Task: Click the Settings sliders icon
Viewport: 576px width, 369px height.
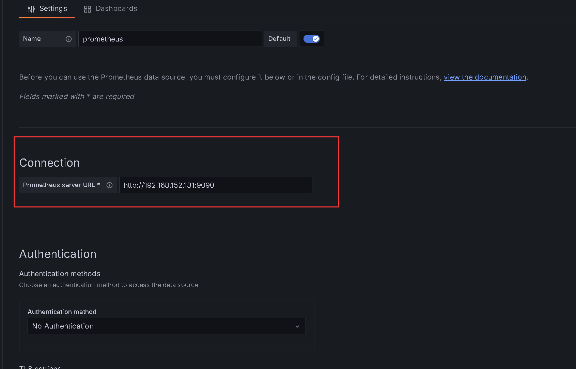Action: click(31, 9)
